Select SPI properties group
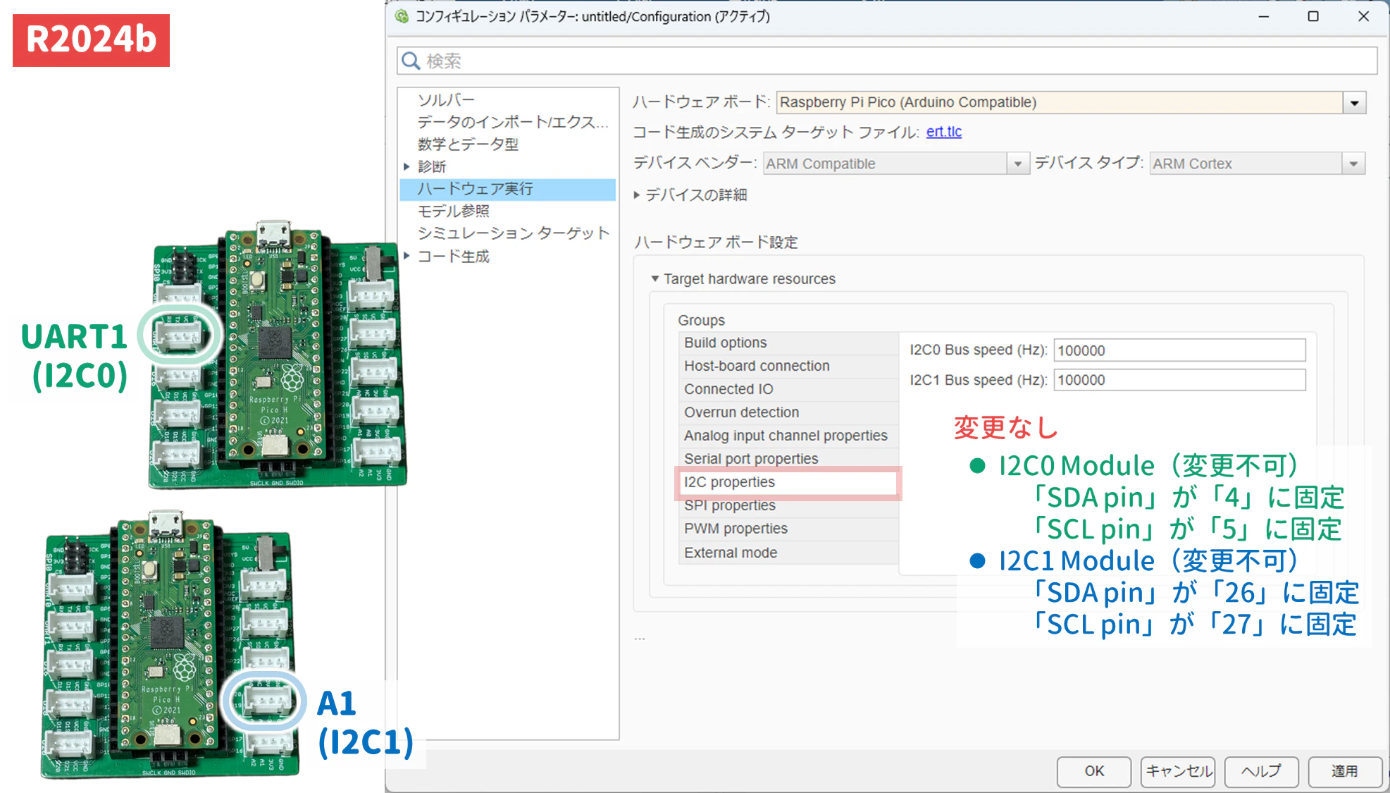This screenshot has width=1390, height=793. click(788, 505)
